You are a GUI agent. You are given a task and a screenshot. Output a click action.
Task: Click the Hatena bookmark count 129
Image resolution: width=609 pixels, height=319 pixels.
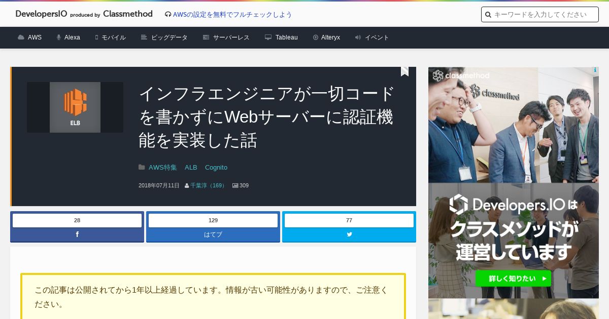[213, 220]
